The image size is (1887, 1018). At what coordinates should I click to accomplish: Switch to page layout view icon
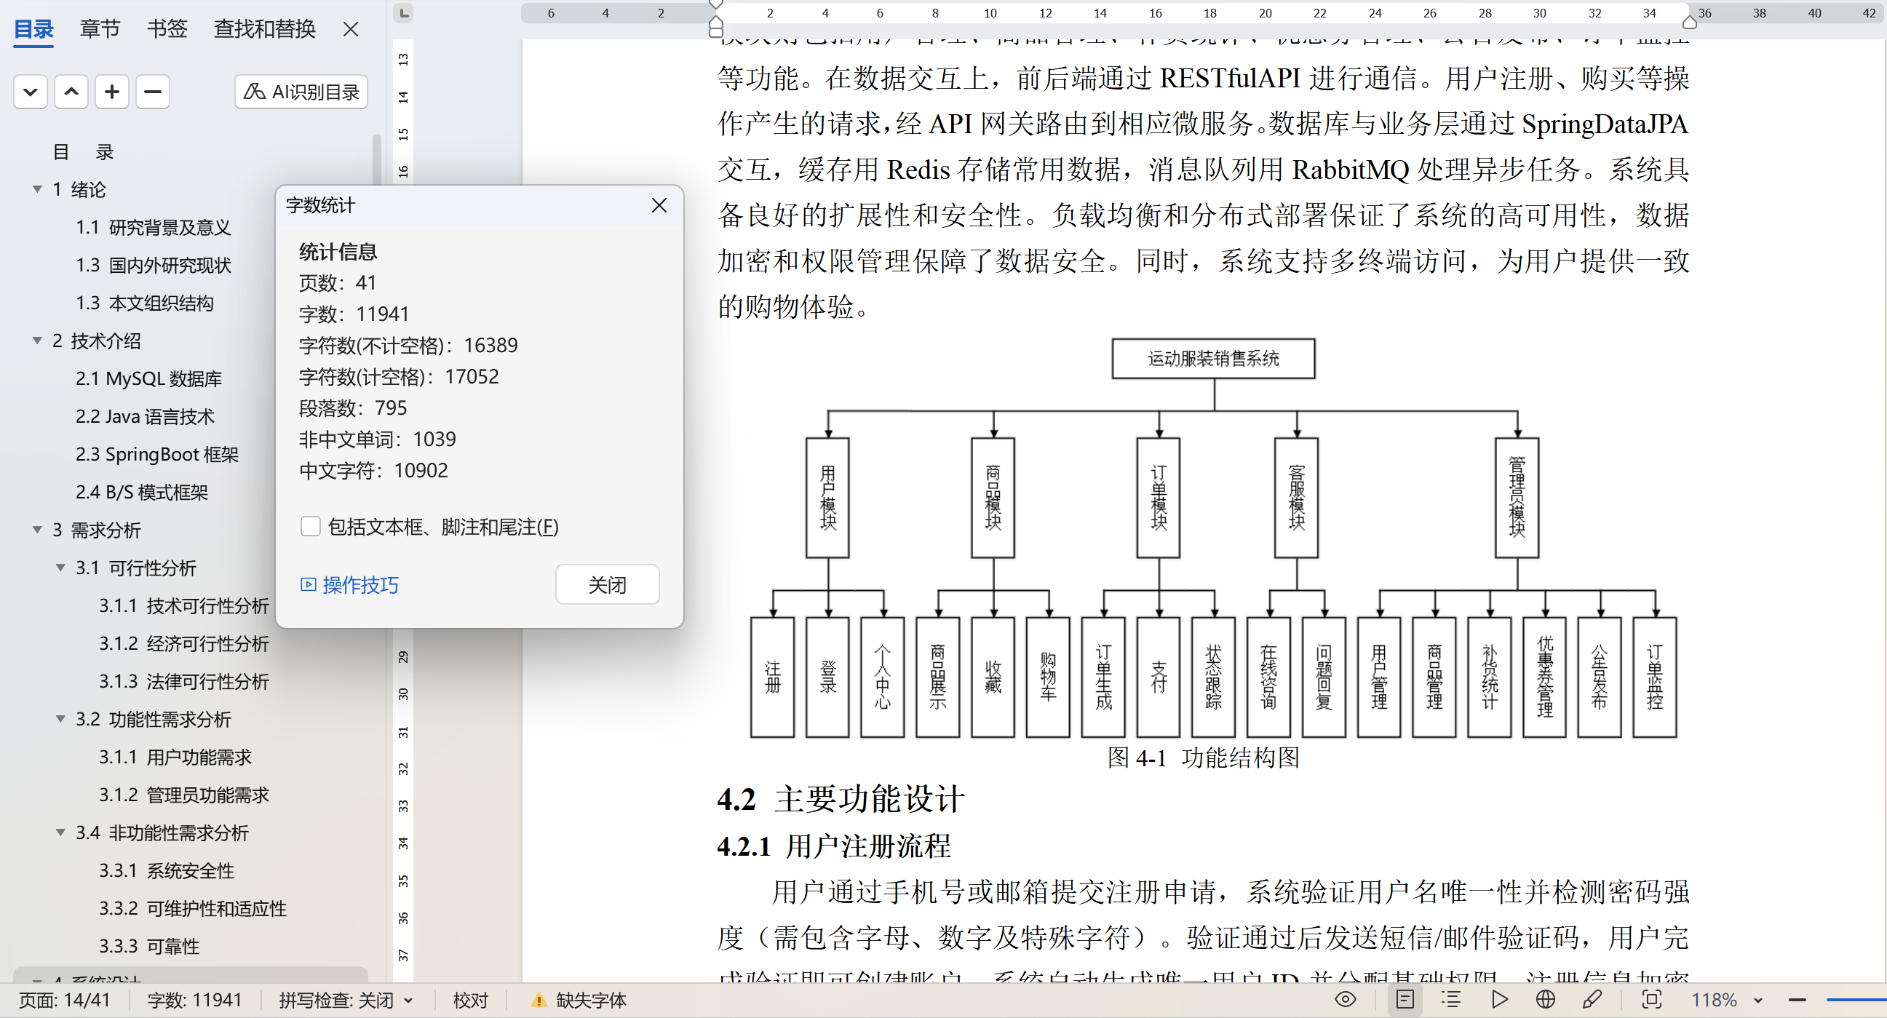point(1405,1000)
